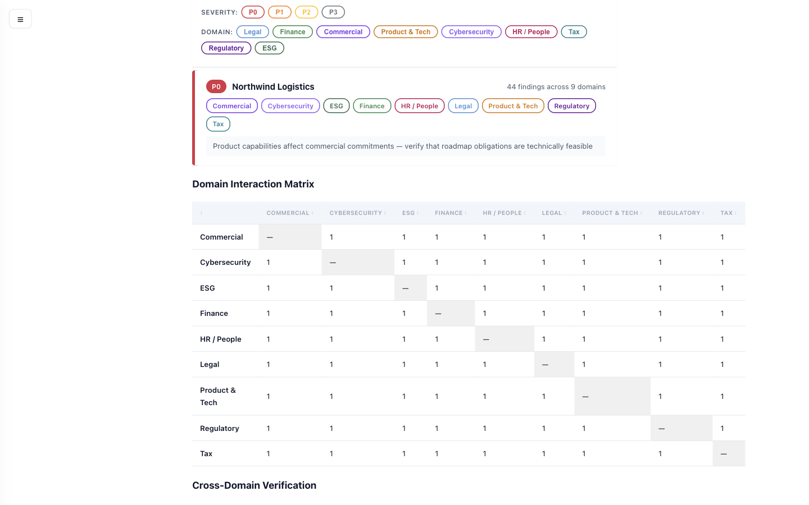
Task: Click Tax tag in Northwind card
Action: tap(219, 124)
